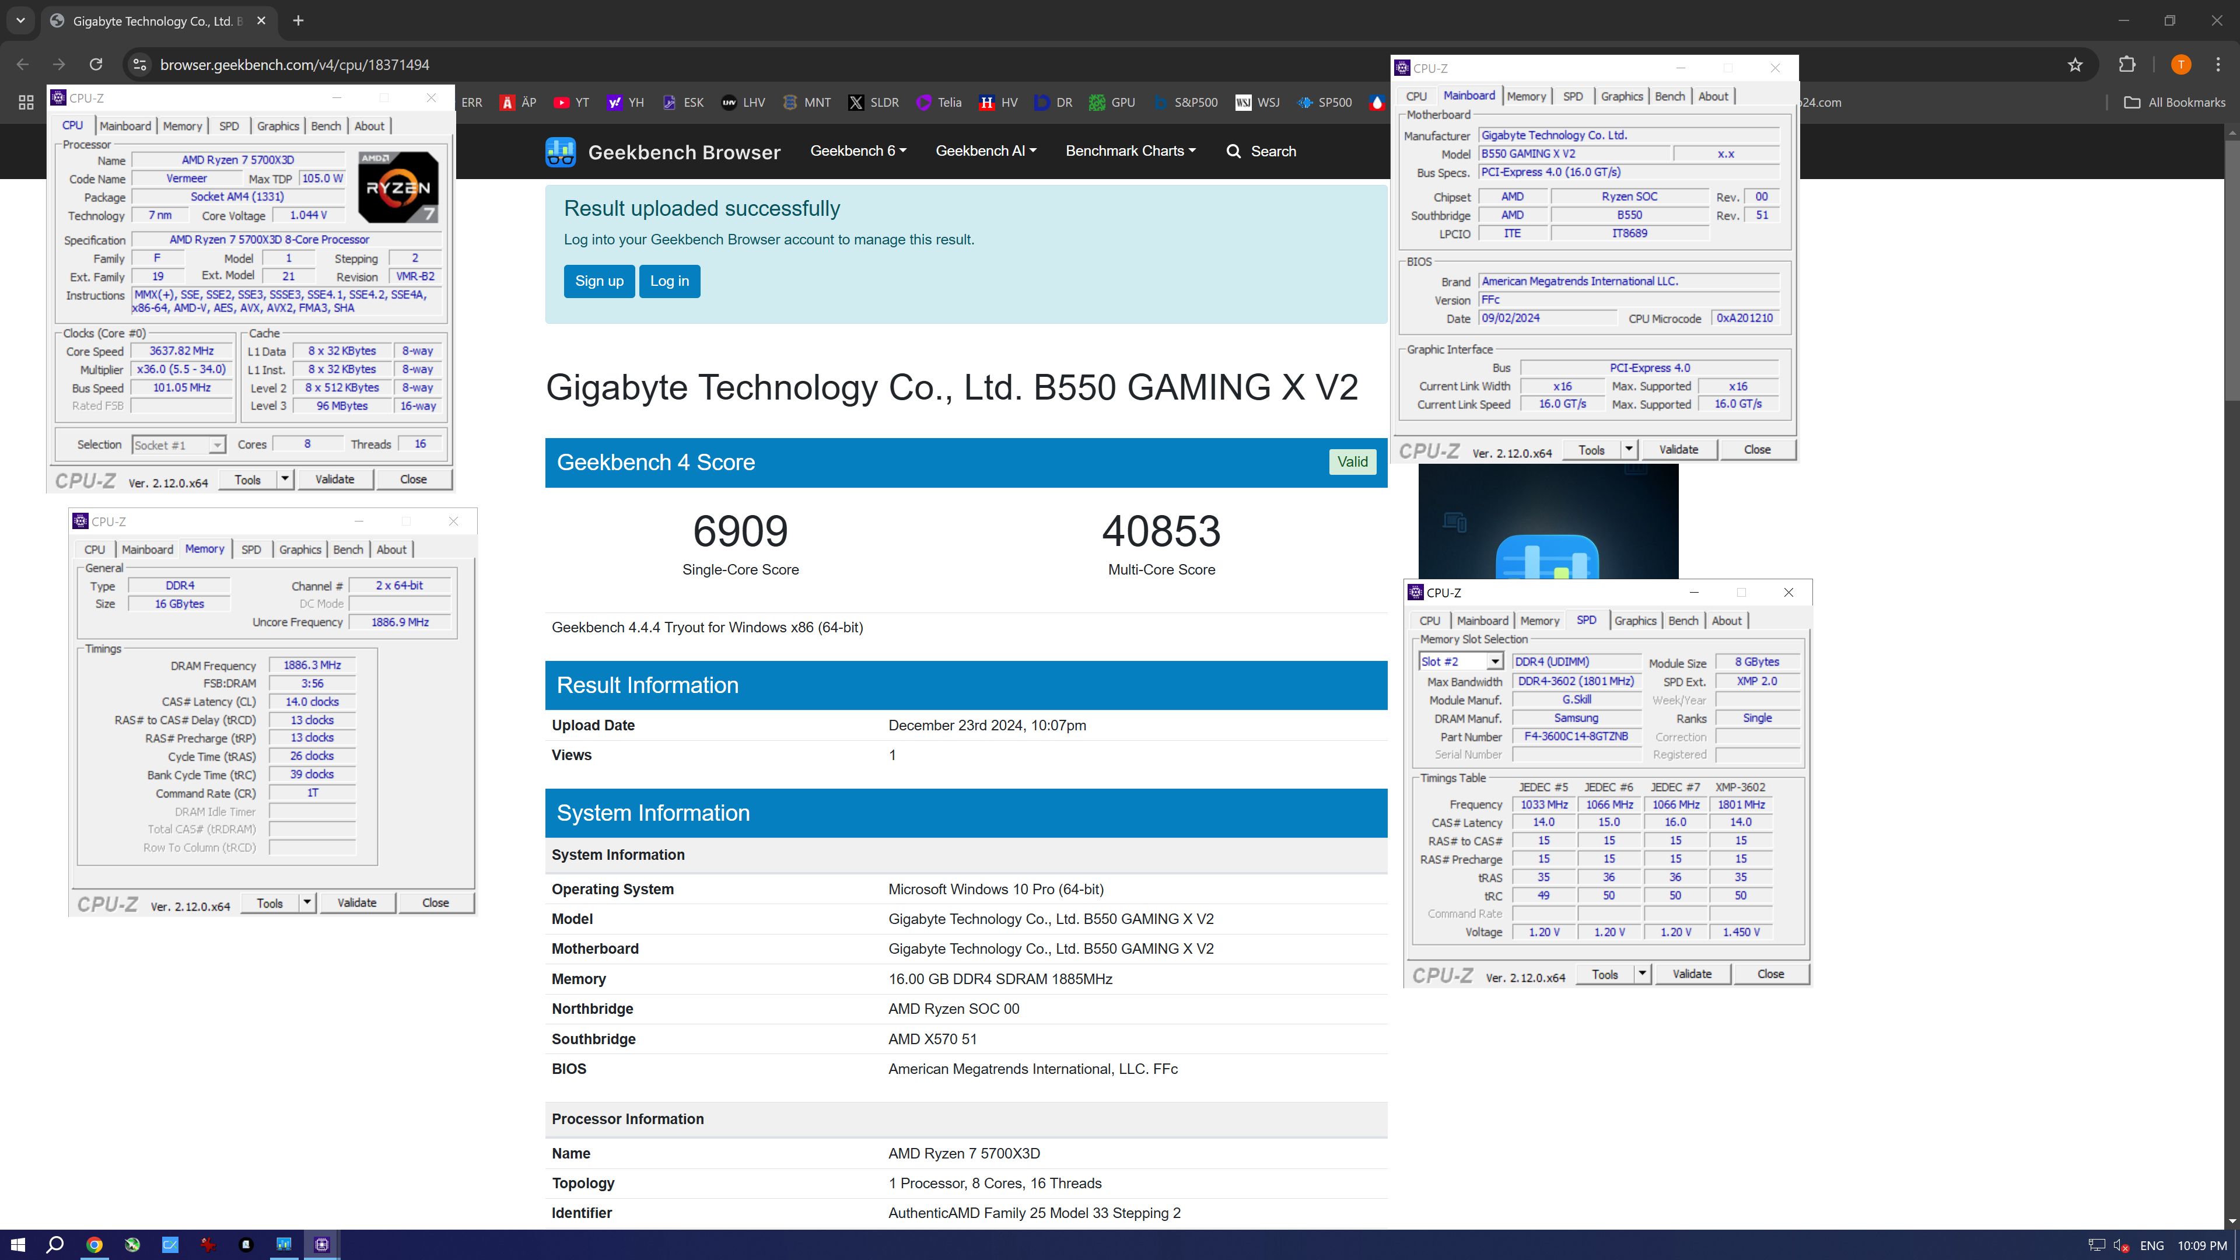Open the YH Yahoo bookmark

coord(625,103)
